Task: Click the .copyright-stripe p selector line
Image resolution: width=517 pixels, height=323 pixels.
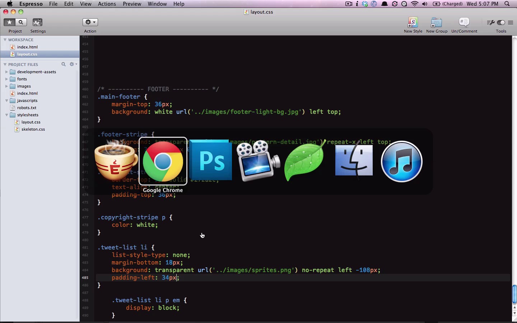Action: coord(135,217)
